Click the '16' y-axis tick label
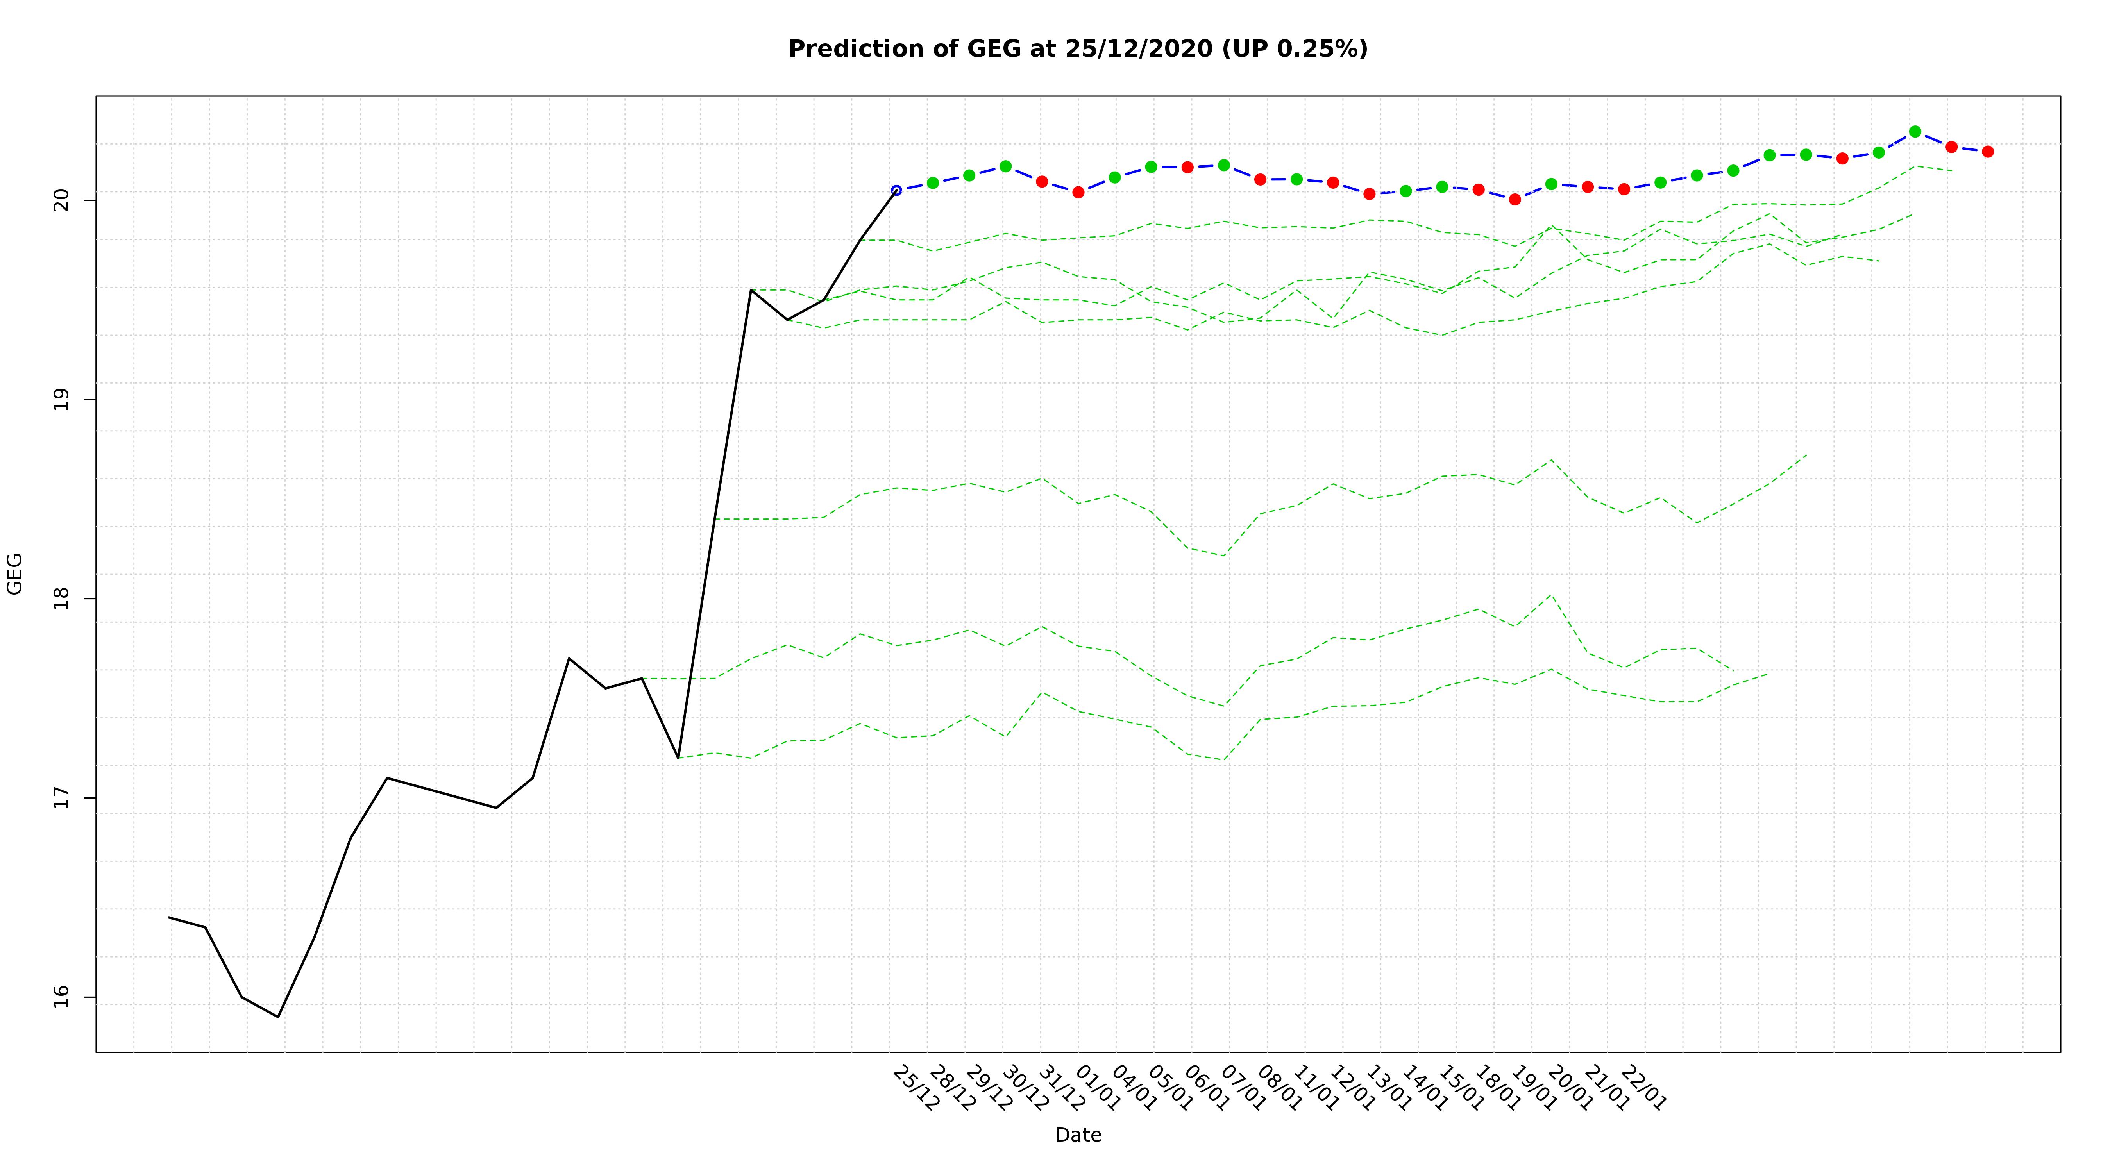The width and height of the screenshot is (2110, 1172). 61,997
